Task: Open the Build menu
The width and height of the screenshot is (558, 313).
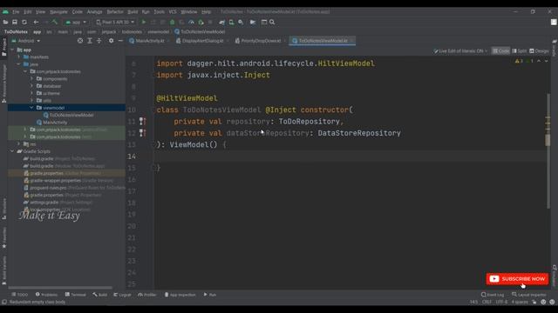Action: (133, 11)
